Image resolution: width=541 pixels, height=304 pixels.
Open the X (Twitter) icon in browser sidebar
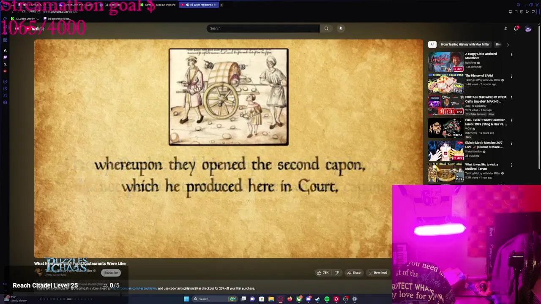5,64
